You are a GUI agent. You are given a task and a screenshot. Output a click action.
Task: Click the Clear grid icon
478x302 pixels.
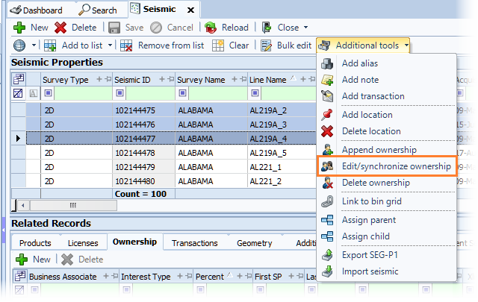(x=218, y=45)
